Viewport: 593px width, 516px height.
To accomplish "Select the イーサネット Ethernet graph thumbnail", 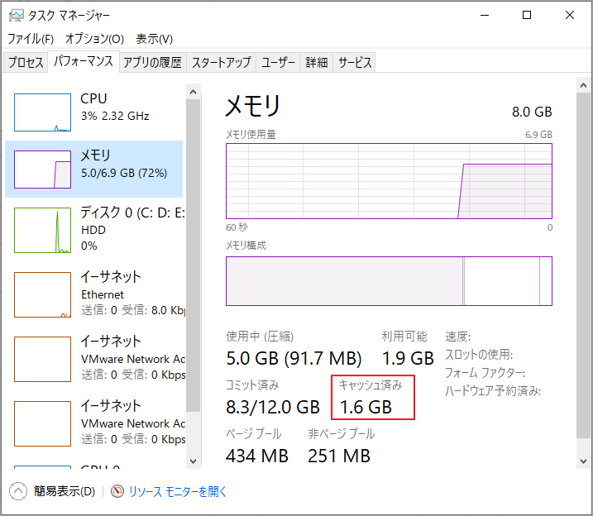I will [42, 295].
